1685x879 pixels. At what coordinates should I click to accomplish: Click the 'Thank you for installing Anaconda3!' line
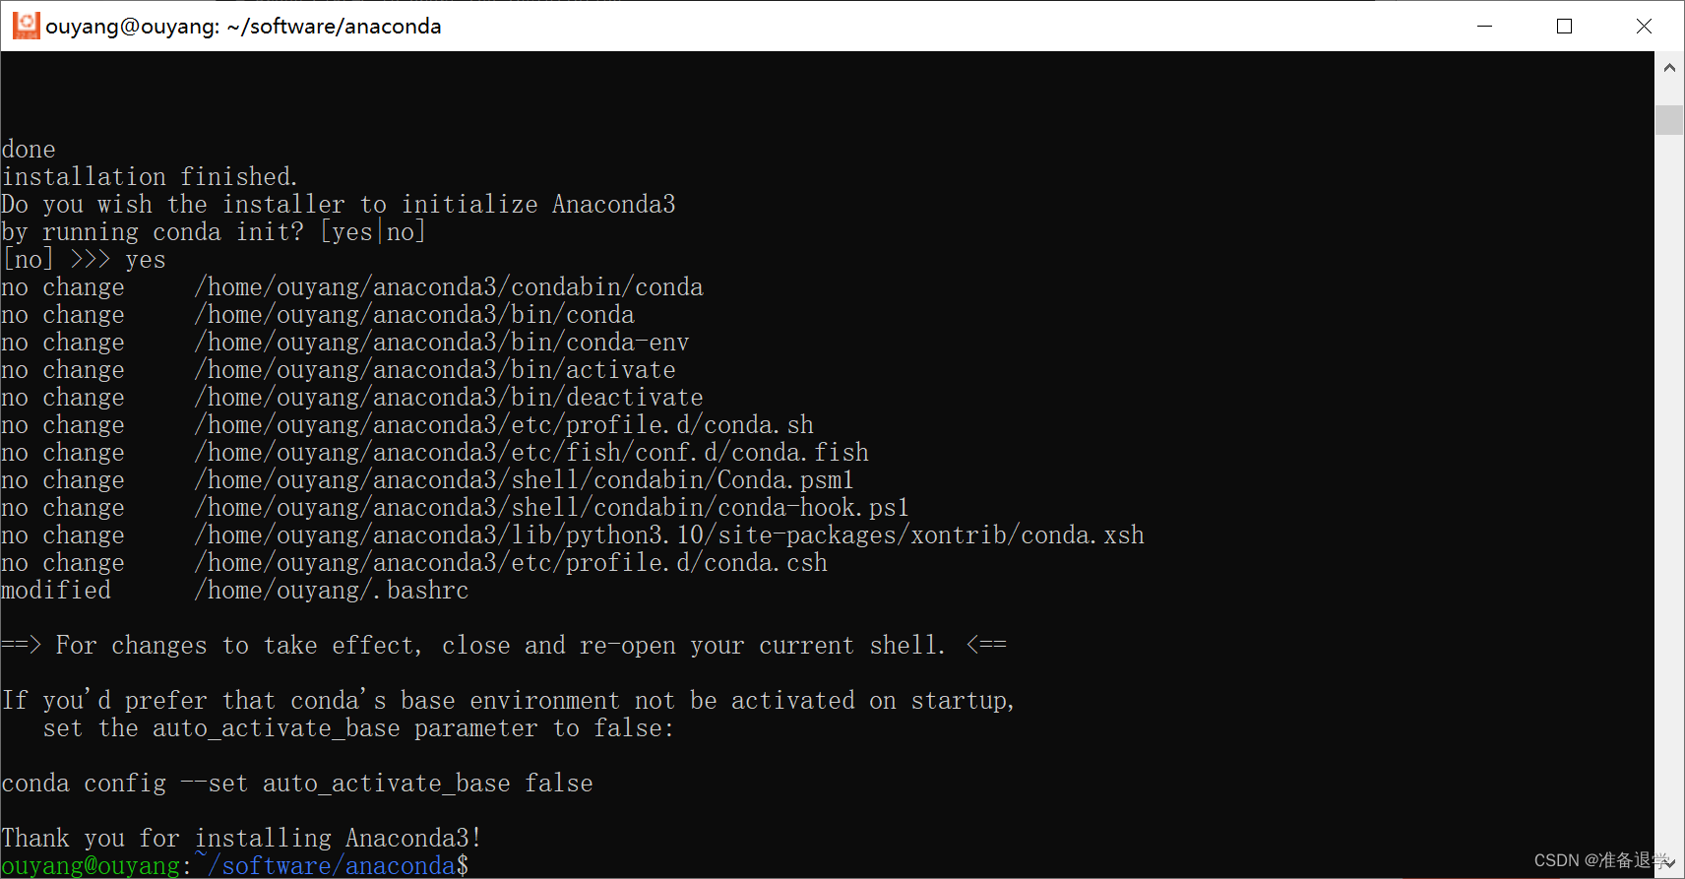[x=239, y=837]
